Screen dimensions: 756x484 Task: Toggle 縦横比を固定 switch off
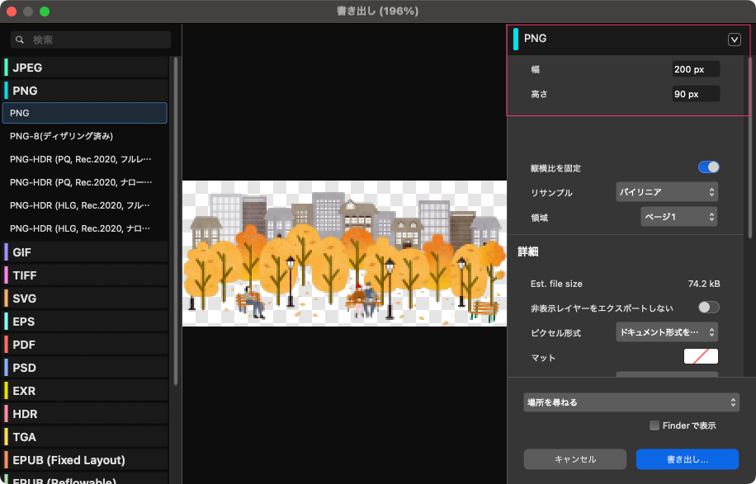point(708,167)
